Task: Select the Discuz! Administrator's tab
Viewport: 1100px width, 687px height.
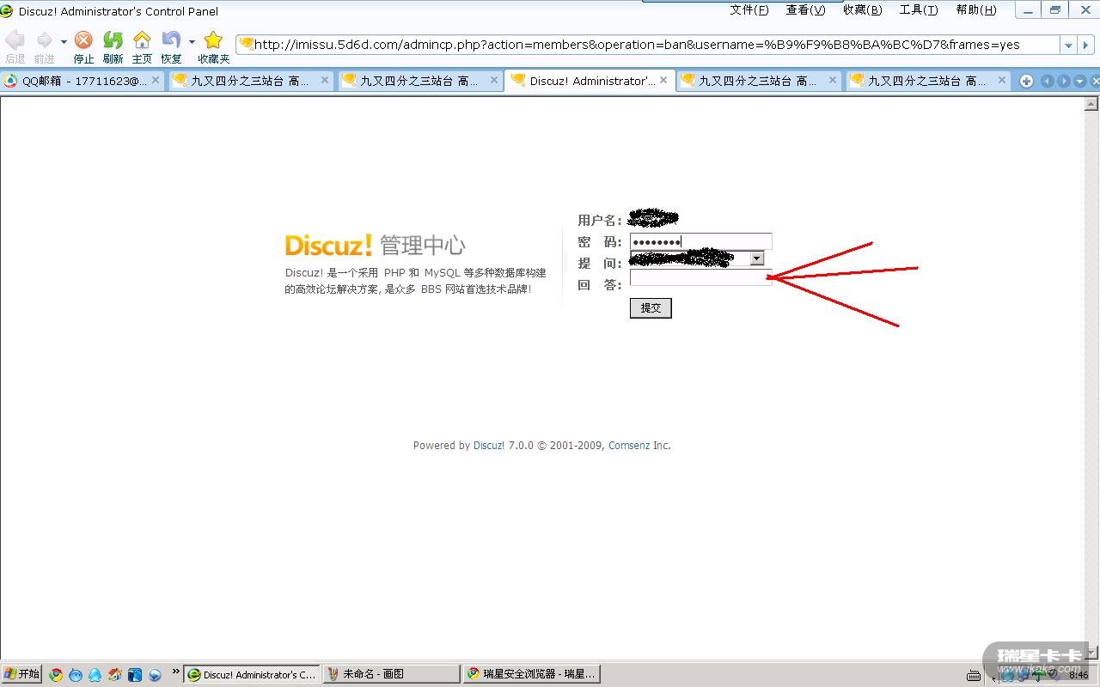Action: [590, 81]
